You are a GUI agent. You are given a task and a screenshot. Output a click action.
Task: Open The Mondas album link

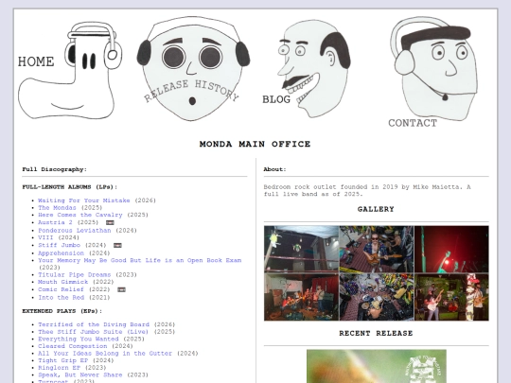click(57, 208)
